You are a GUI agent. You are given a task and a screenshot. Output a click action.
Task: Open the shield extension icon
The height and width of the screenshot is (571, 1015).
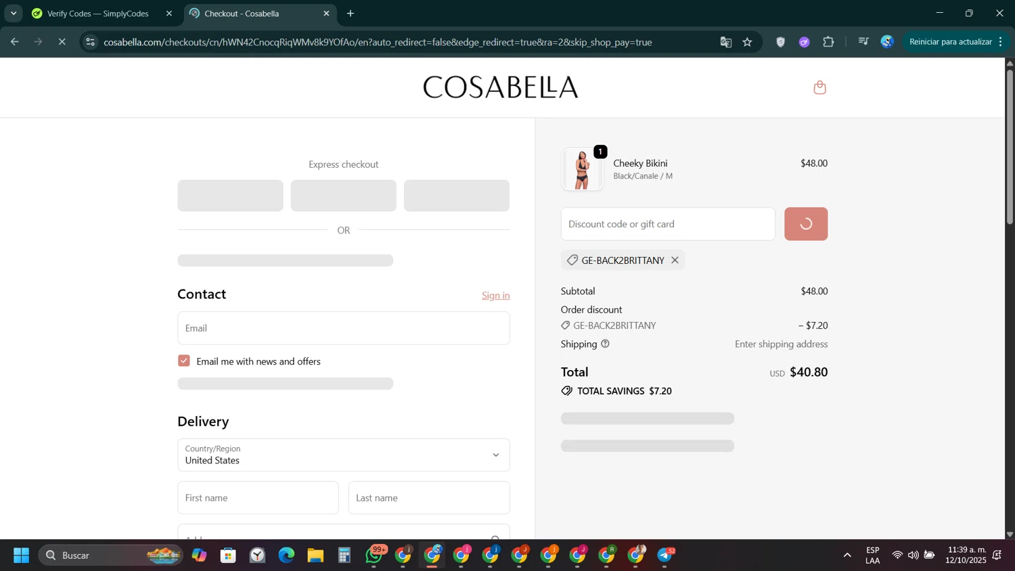click(780, 42)
